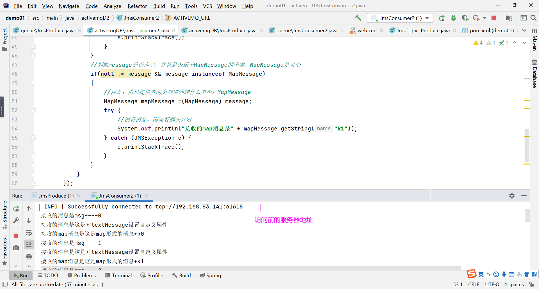Screen dimensions: 539x289
Task: Click warnings count indicator in editor
Action: pos(478,43)
